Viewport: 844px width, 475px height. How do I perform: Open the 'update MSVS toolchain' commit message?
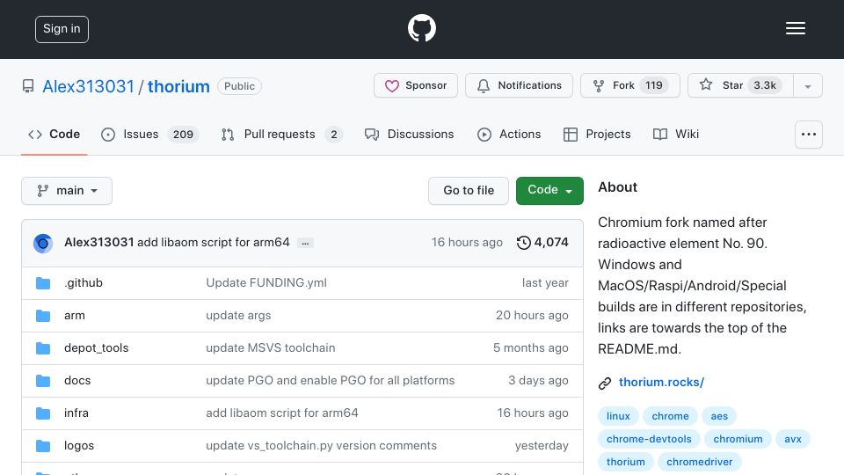pyautogui.click(x=271, y=348)
